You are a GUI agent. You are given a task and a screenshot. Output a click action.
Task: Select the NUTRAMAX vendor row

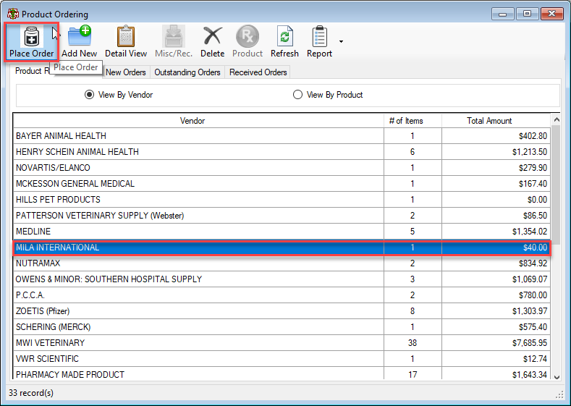pyautogui.click(x=282, y=263)
